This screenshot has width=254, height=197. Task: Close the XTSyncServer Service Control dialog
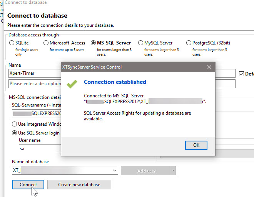click(209, 67)
